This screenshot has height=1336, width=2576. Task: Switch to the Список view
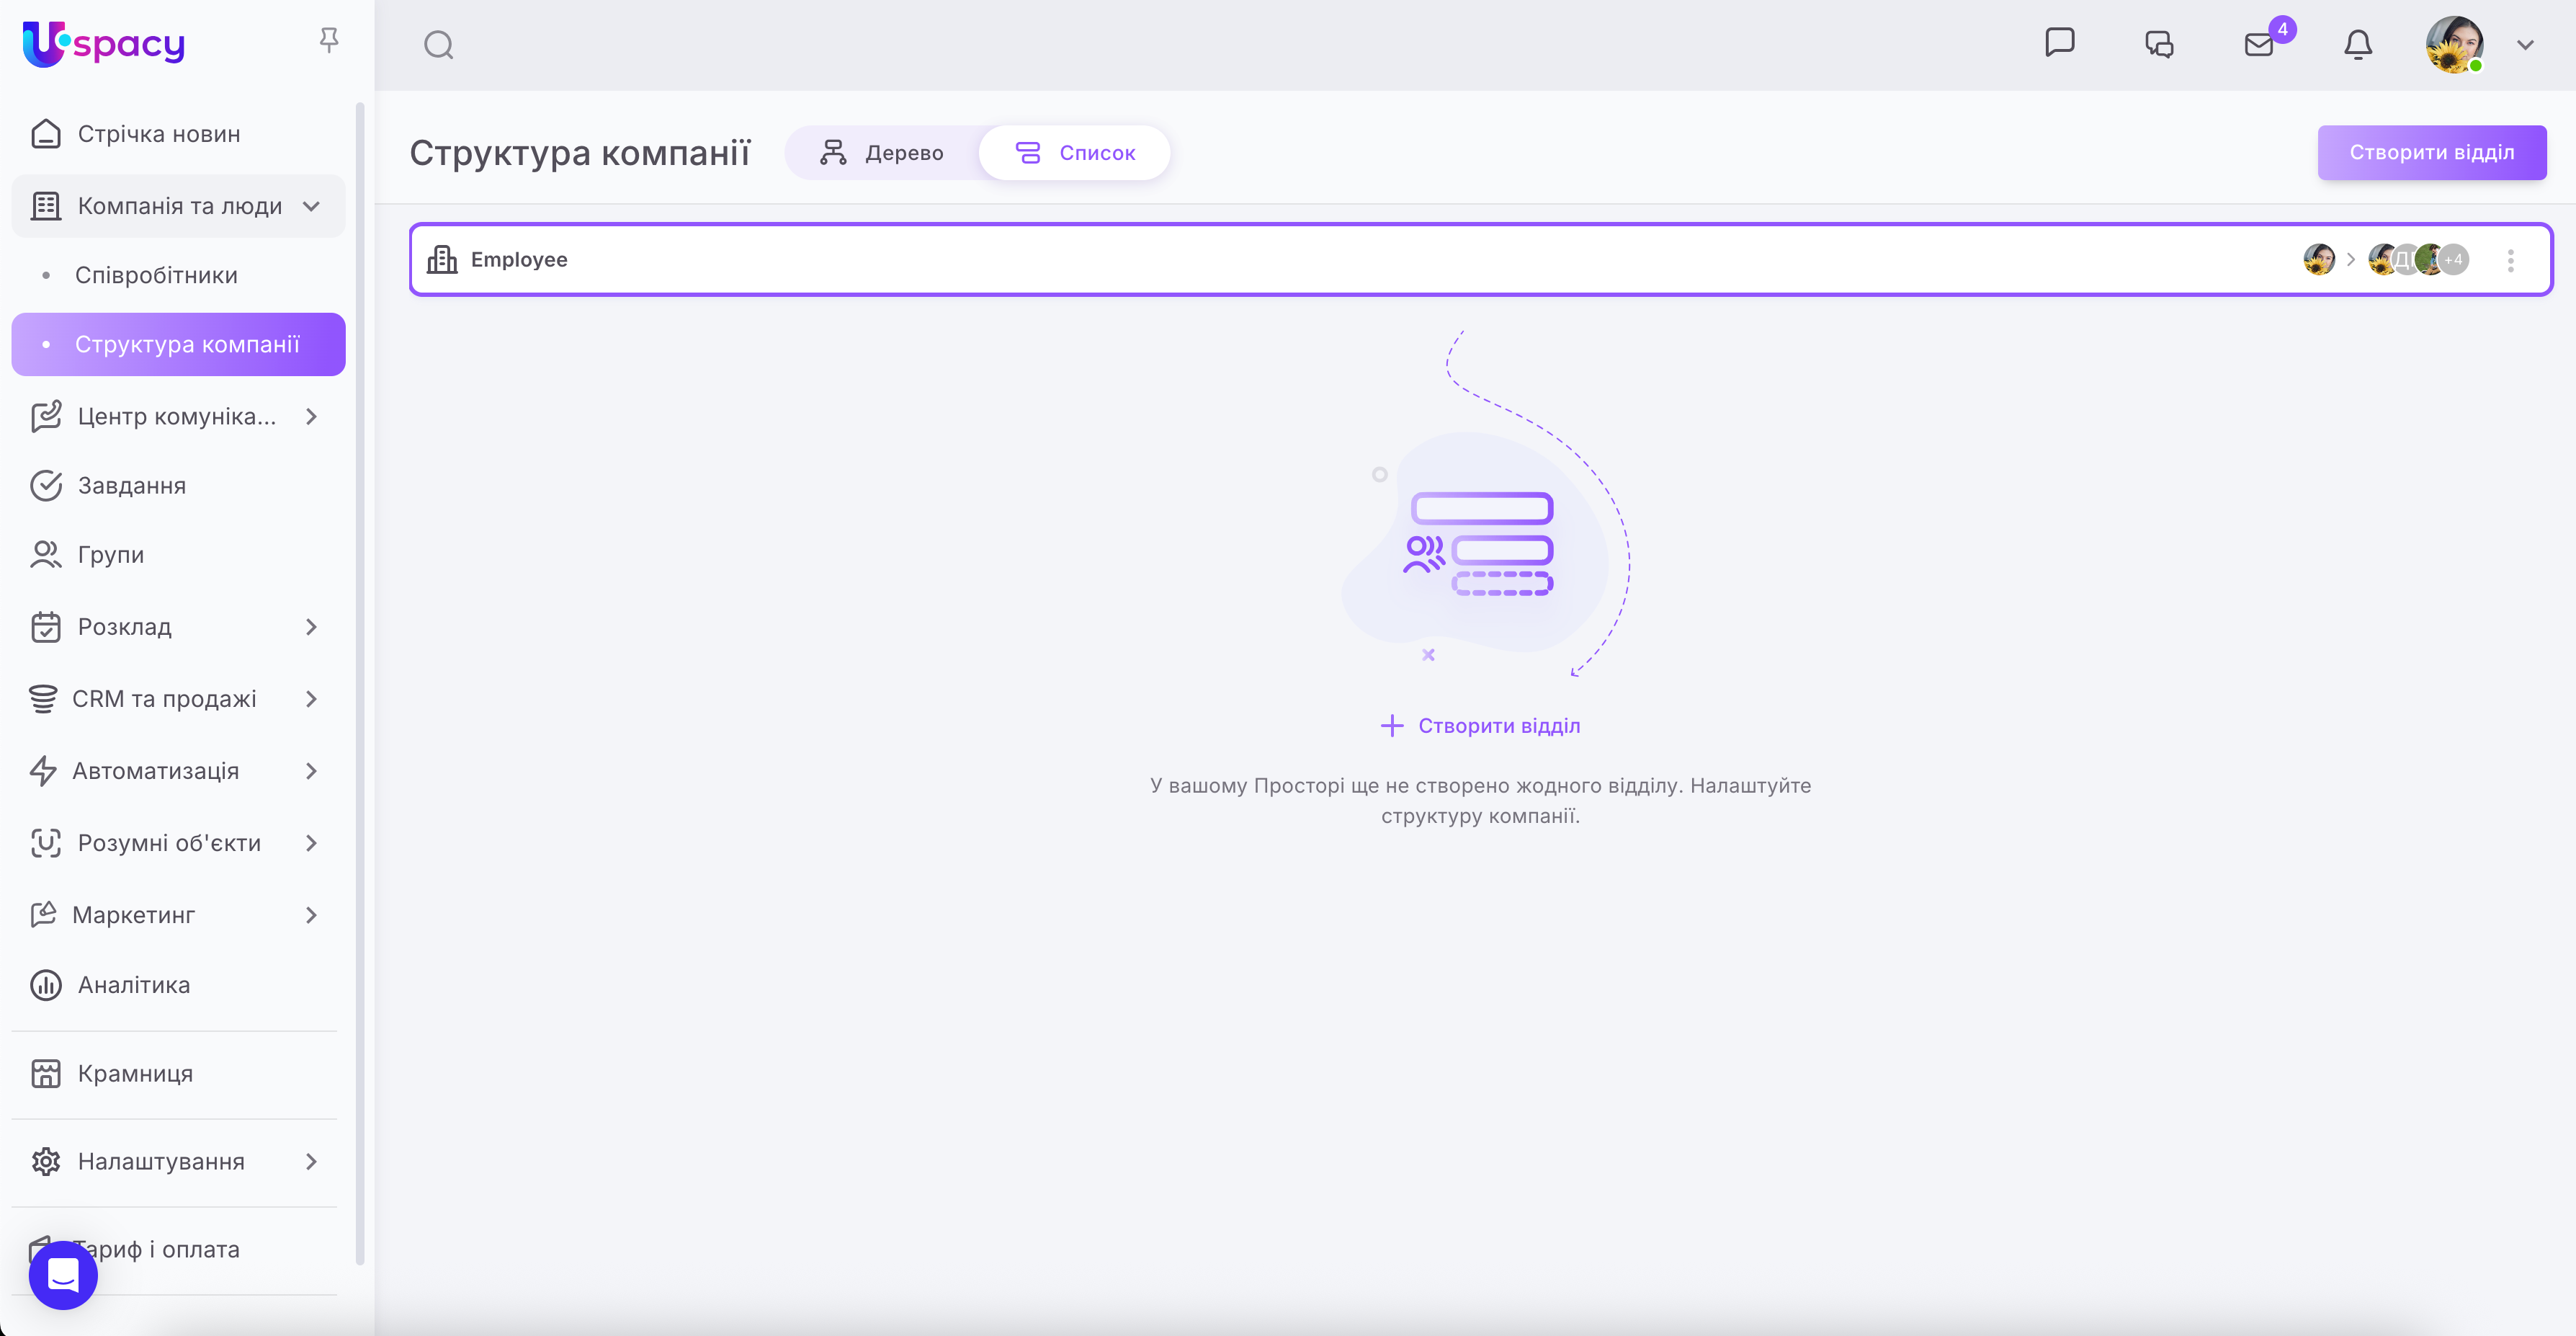point(1075,153)
